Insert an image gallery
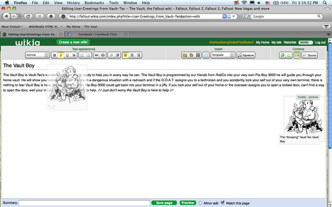Viewport: 332px width, 207px height. pos(191,55)
